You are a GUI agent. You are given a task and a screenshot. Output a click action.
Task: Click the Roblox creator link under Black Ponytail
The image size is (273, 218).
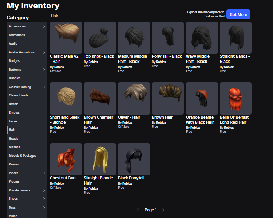pyautogui.click(x=127, y=183)
